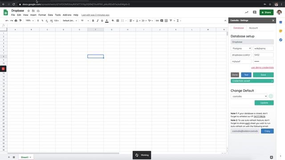Click the refresh icon beside Change Default dropdown

(x=271, y=96)
